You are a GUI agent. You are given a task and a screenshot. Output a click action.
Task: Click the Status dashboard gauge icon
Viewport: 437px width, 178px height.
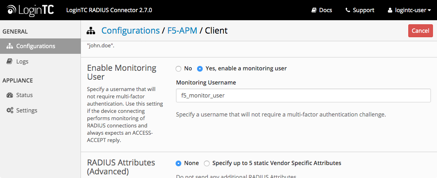(10, 95)
